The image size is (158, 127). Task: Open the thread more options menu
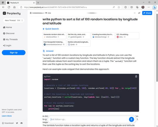(x=135, y=13)
